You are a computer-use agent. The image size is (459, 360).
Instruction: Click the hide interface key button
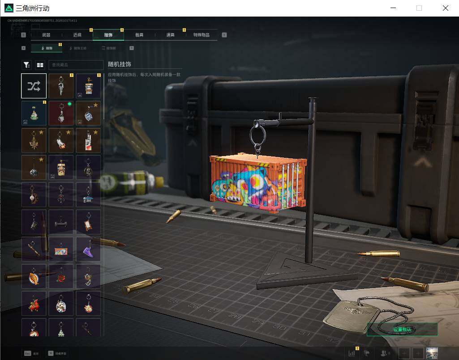coord(57,353)
